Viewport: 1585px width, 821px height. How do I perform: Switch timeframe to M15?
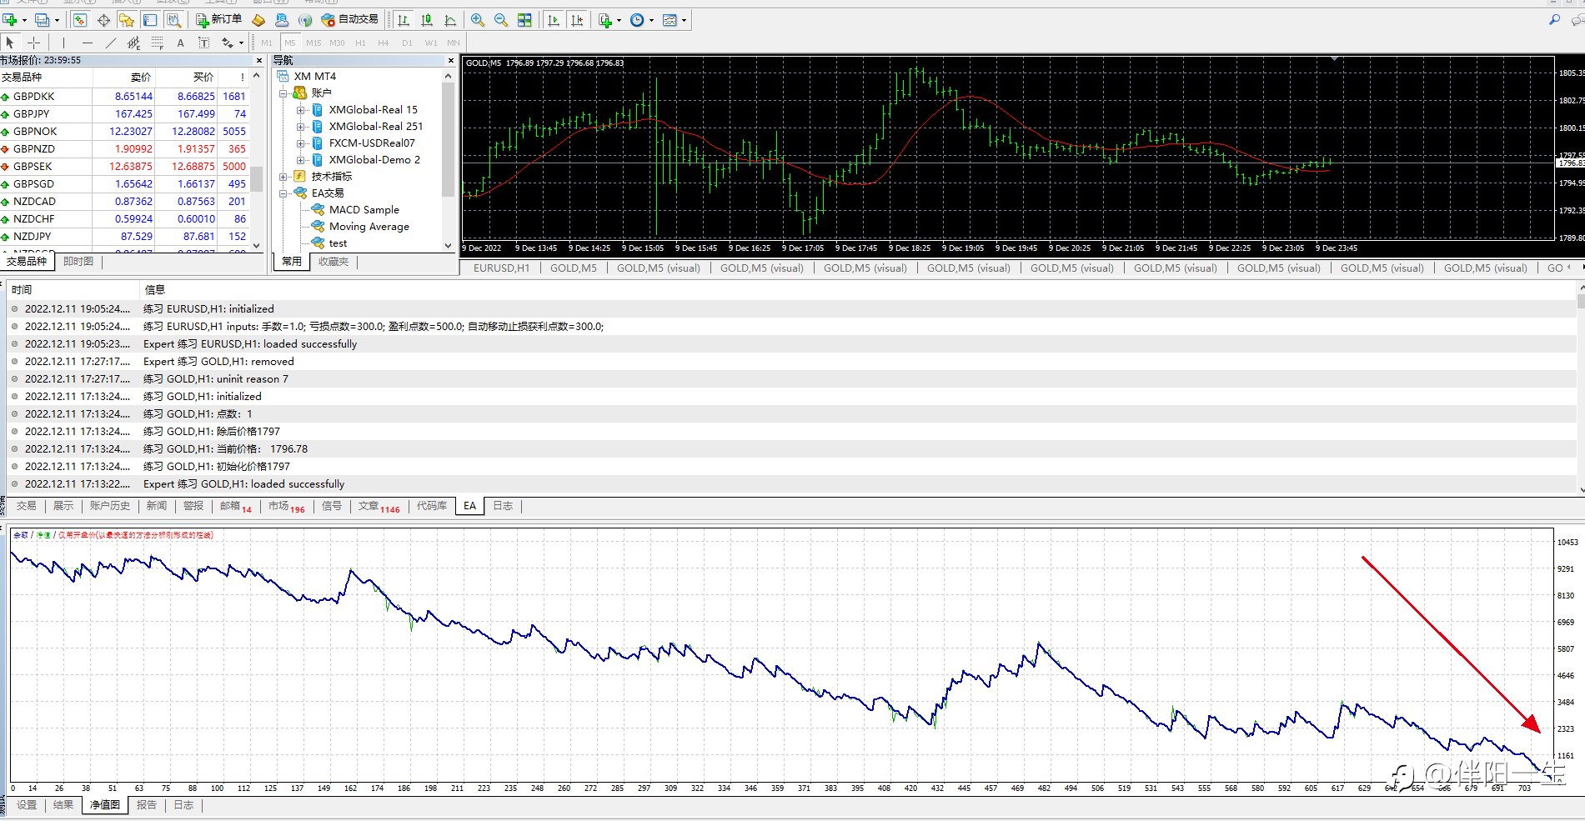[x=313, y=43]
